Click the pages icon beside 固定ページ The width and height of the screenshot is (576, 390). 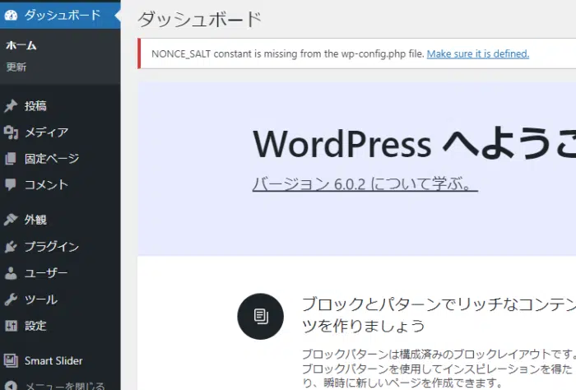click(11, 159)
